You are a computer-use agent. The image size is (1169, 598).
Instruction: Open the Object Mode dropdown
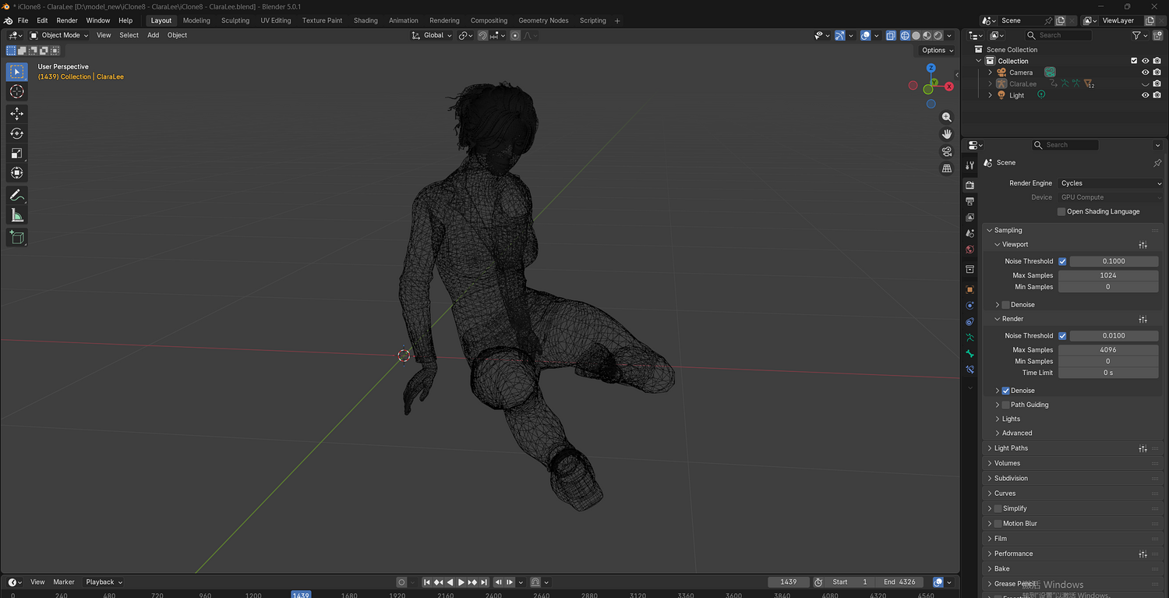tap(59, 35)
